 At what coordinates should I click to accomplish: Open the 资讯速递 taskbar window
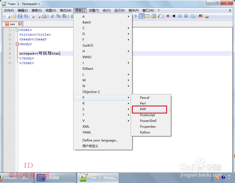[x=55, y=178]
